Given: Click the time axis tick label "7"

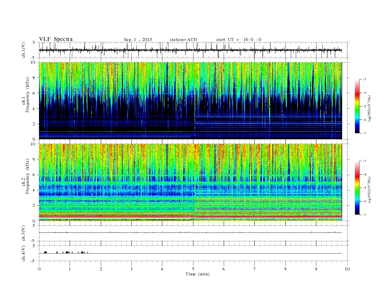Looking at the screenshot, I should pyautogui.click(x=255, y=269).
